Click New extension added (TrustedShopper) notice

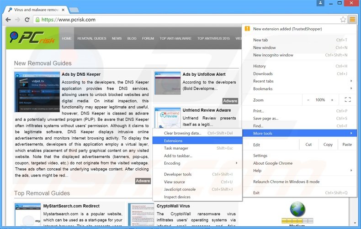[x=299, y=29]
